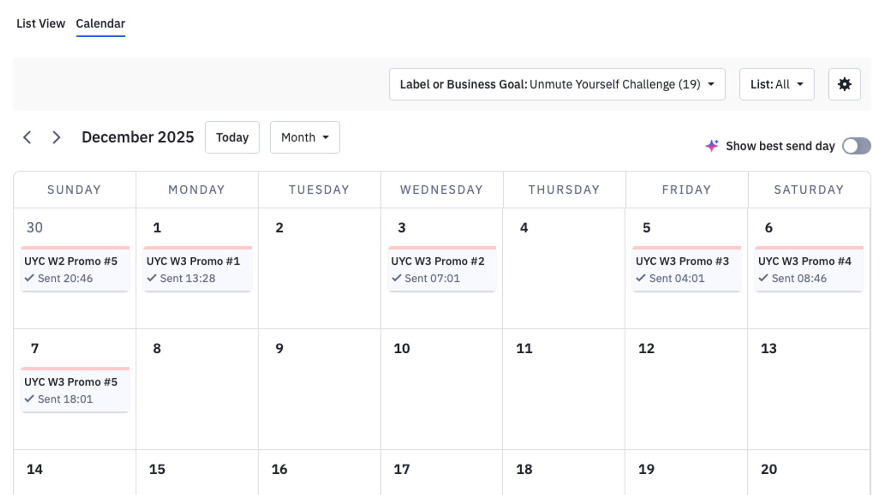Click the December 2025 month heading
The width and height of the screenshot is (883, 495).
(138, 137)
